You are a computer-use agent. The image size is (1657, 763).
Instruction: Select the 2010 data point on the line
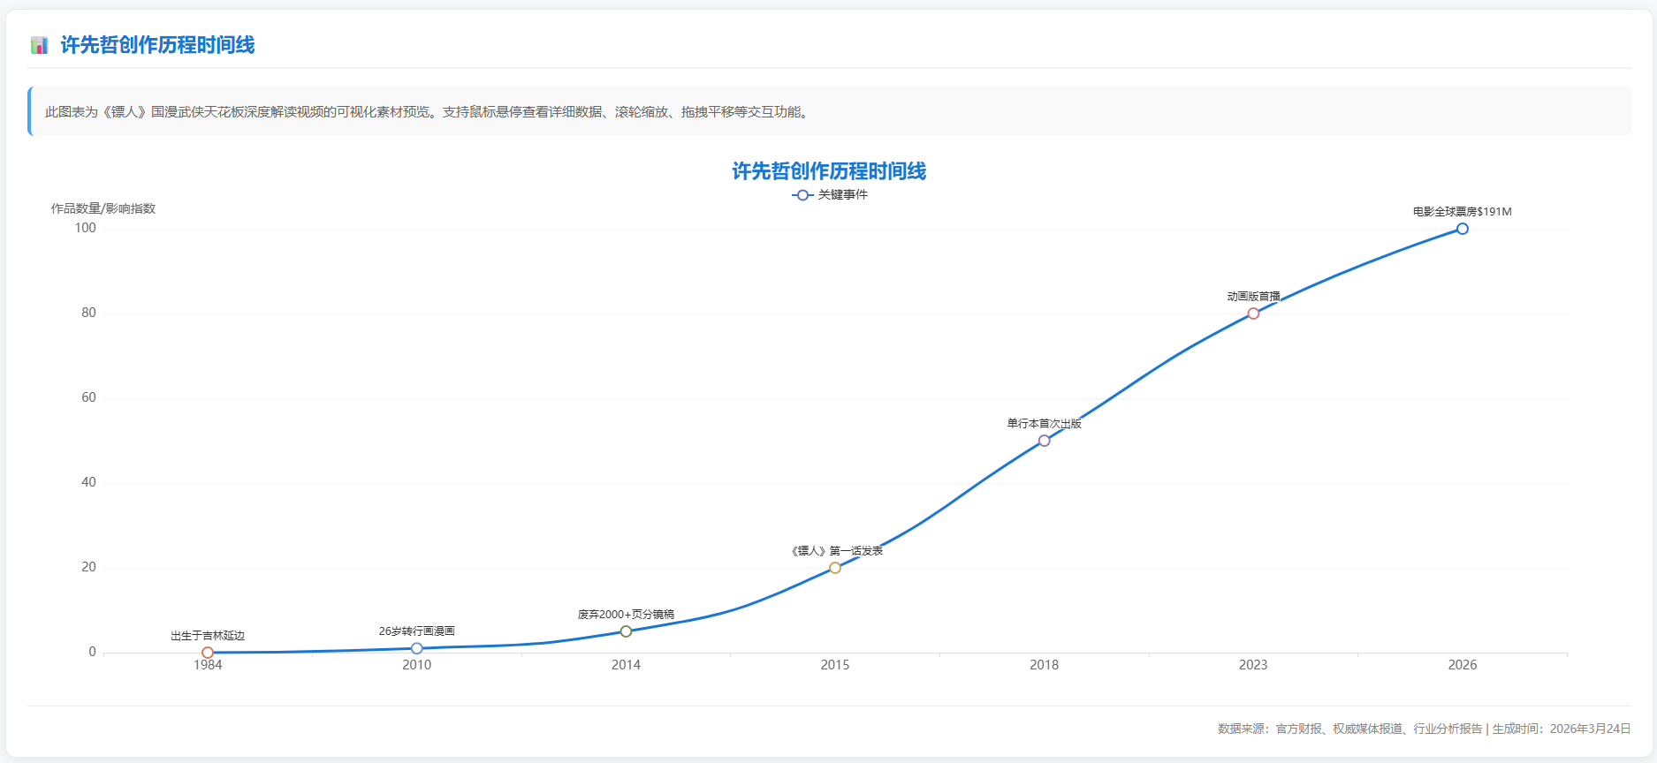pyautogui.click(x=417, y=648)
